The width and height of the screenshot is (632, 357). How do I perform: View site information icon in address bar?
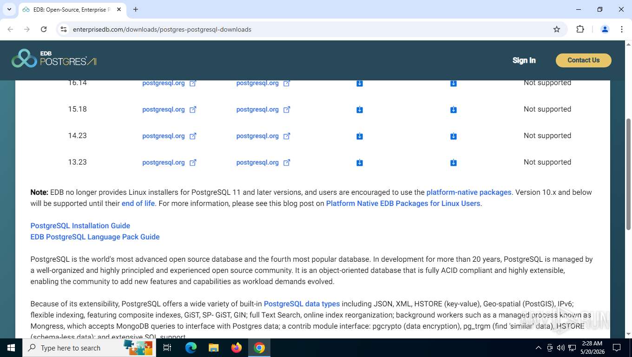(x=64, y=29)
